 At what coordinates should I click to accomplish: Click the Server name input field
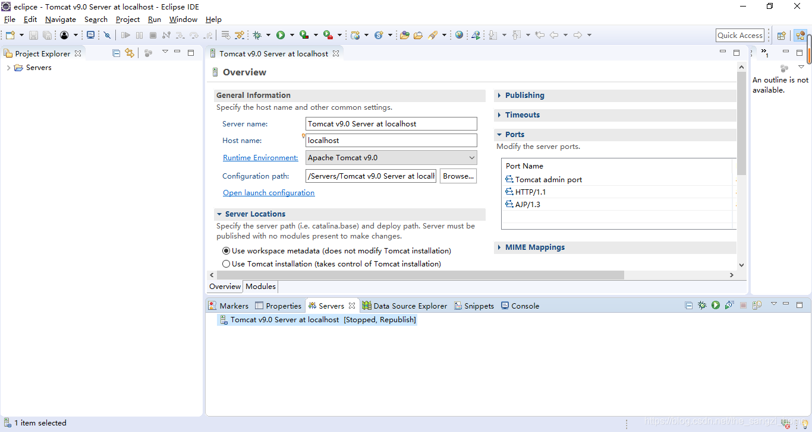click(391, 124)
